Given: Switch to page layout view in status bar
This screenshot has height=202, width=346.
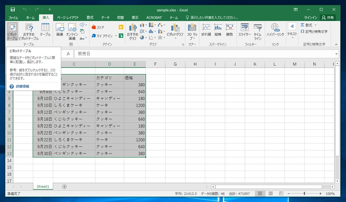Looking at the screenshot, I should point(270,193).
